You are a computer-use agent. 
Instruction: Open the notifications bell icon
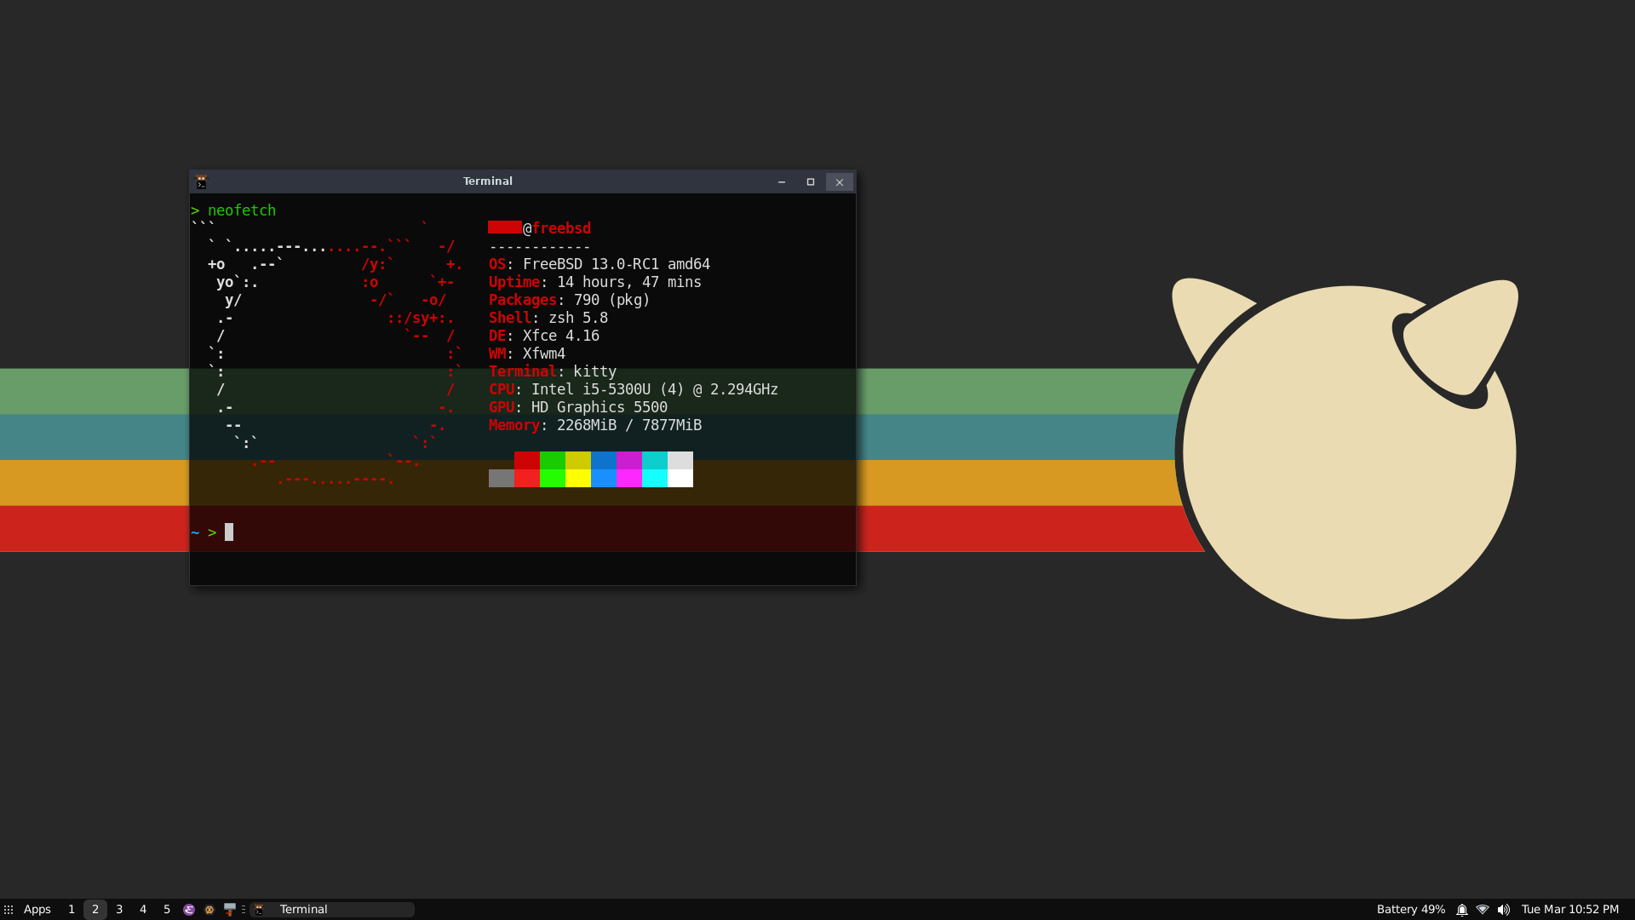coord(1462,909)
